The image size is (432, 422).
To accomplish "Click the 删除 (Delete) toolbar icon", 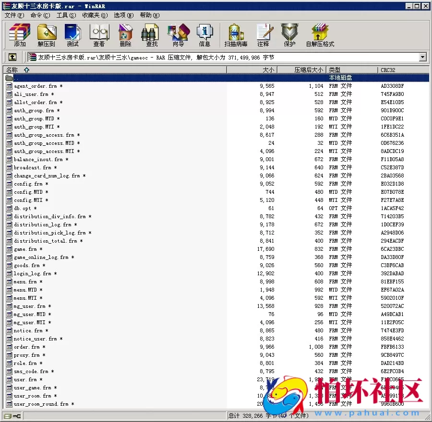I will tap(125, 35).
